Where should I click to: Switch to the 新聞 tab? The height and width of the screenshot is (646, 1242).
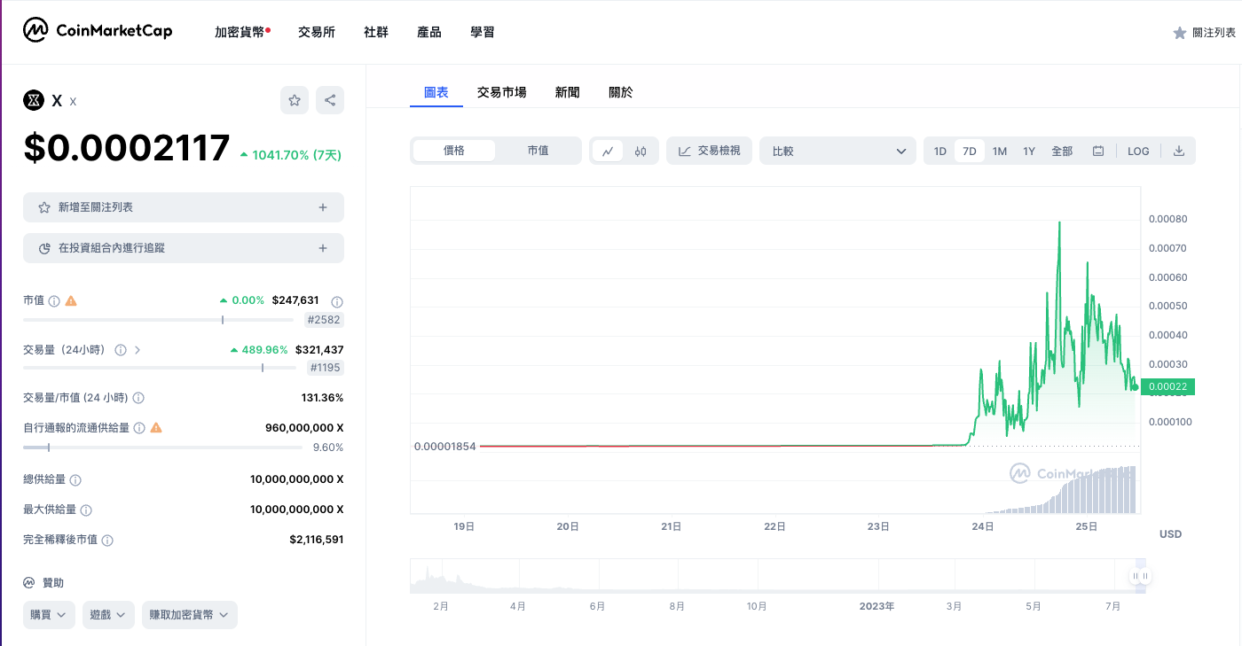[568, 92]
